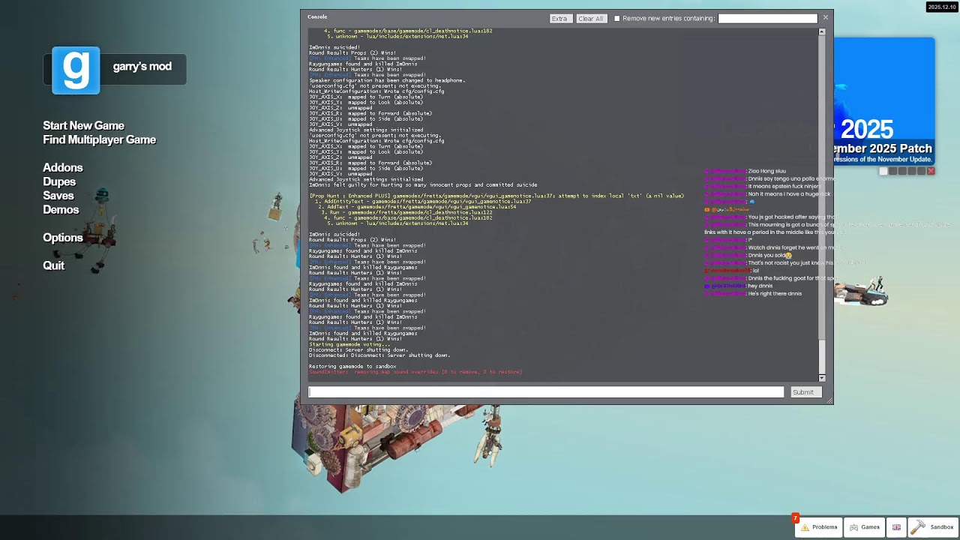The width and height of the screenshot is (960, 540).
Task: Click the filter text box in console header
Action: pyautogui.click(x=767, y=18)
